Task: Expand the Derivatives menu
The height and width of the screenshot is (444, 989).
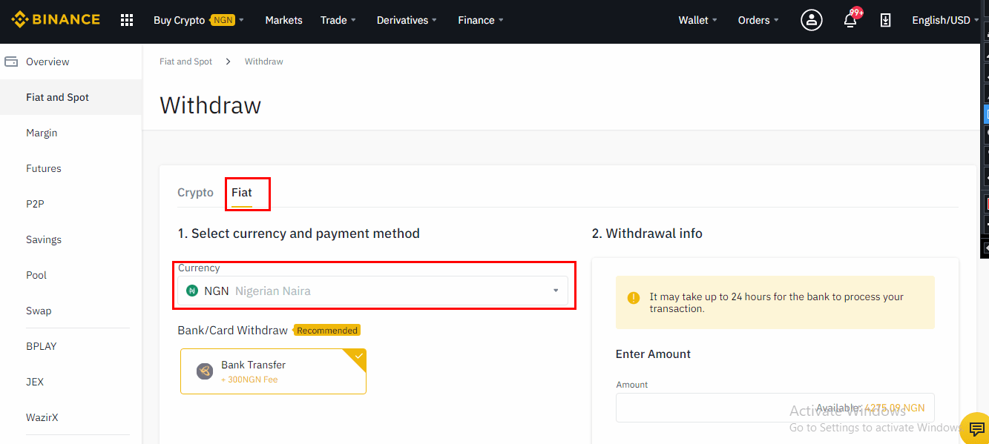Action: (407, 20)
